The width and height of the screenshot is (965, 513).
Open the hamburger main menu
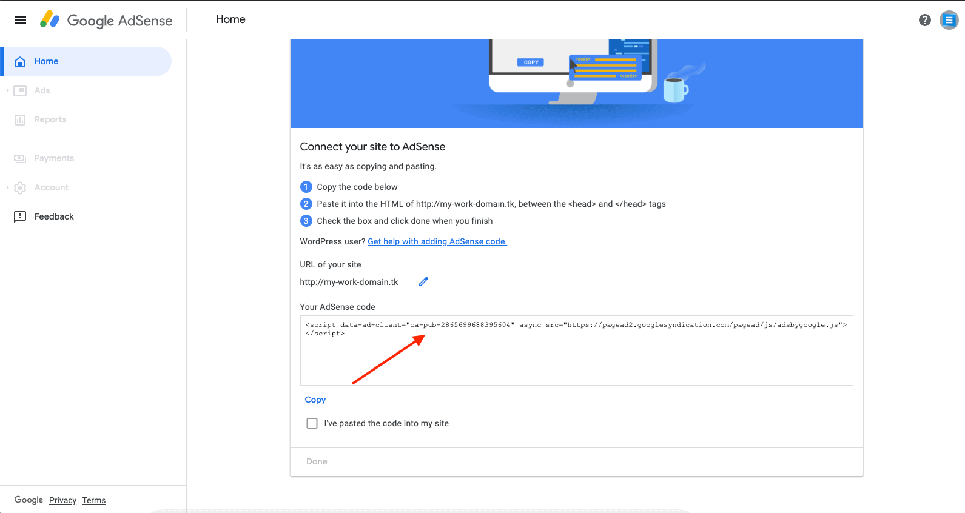pos(21,20)
